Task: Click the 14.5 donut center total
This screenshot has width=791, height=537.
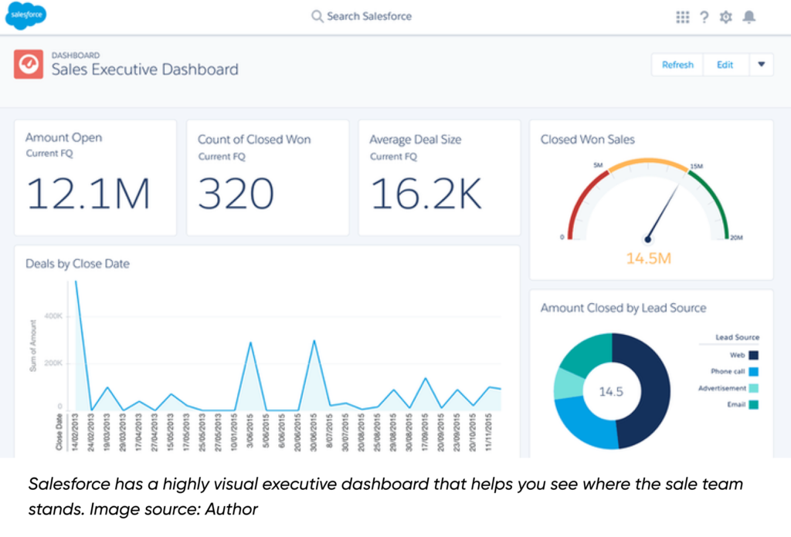Action: (x=611, y=391)
